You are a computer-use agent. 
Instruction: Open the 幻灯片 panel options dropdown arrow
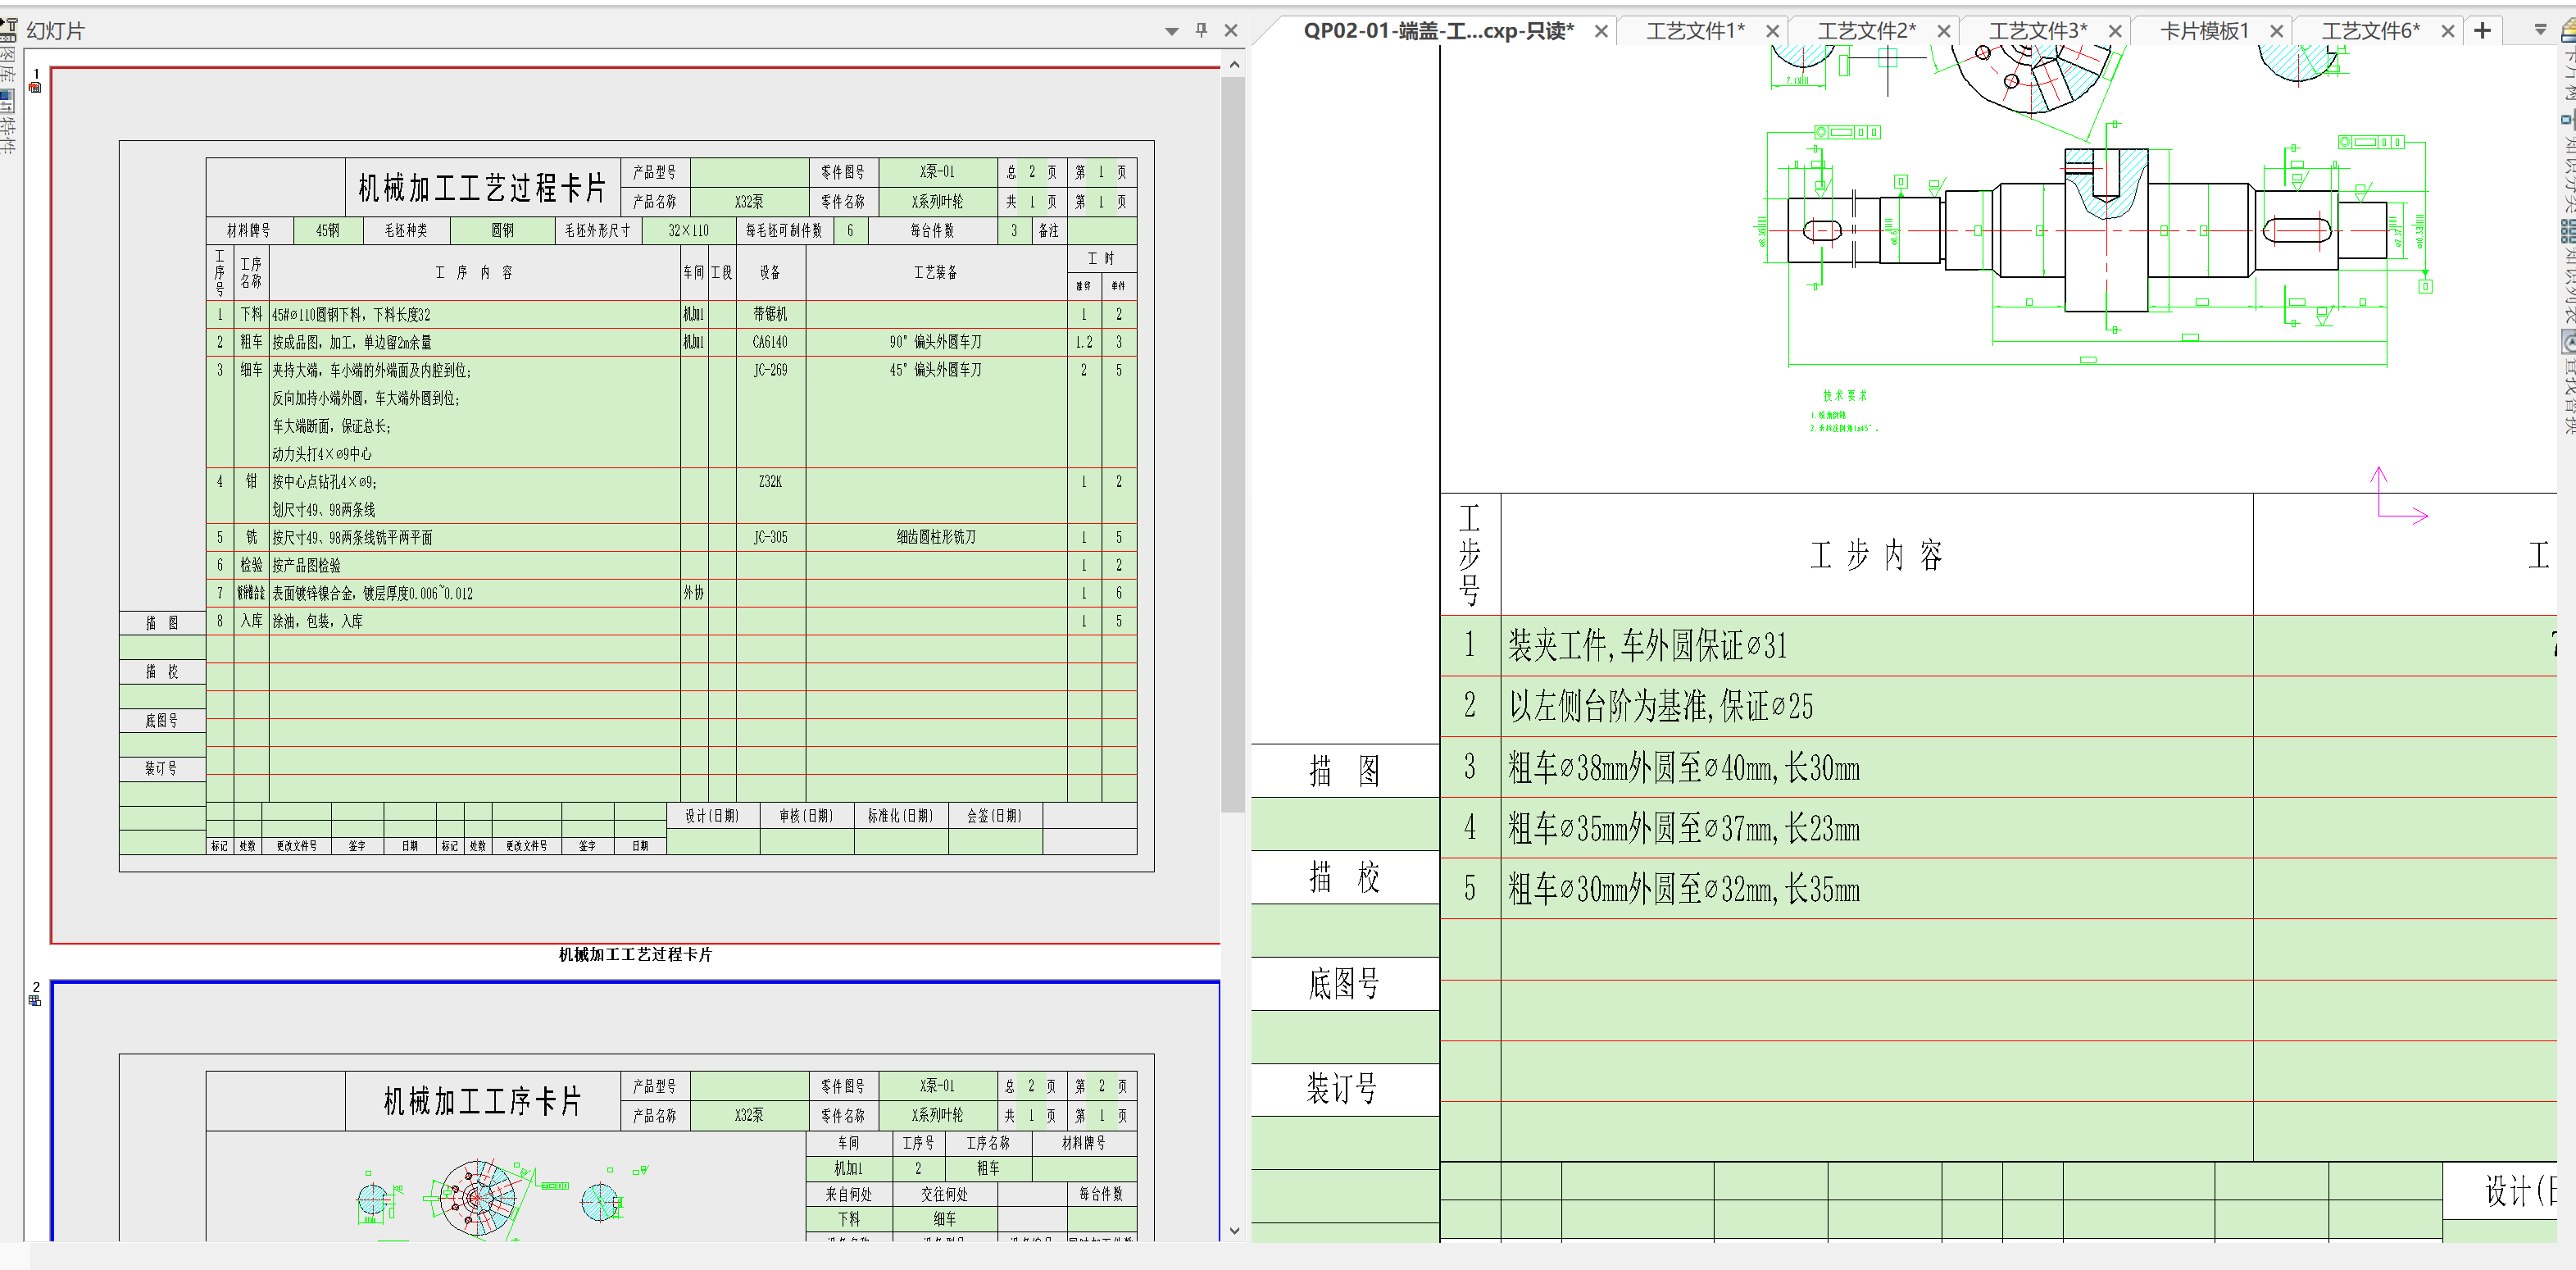[x=1171, y=31]
